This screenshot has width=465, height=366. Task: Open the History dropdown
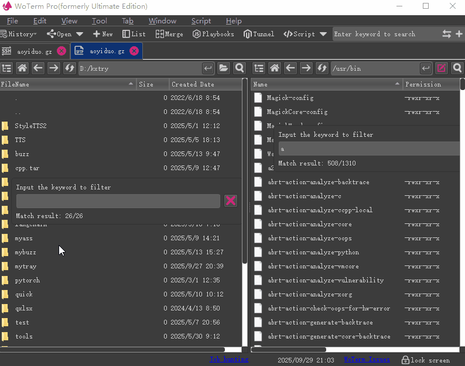(19, 34)
